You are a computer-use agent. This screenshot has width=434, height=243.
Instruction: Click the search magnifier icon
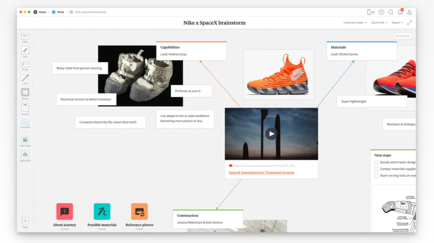coord(390,12)
